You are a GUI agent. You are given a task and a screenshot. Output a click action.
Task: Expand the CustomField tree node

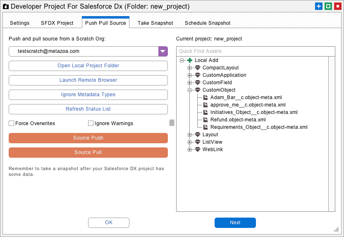pyautogui.click(x=190, y=83)
